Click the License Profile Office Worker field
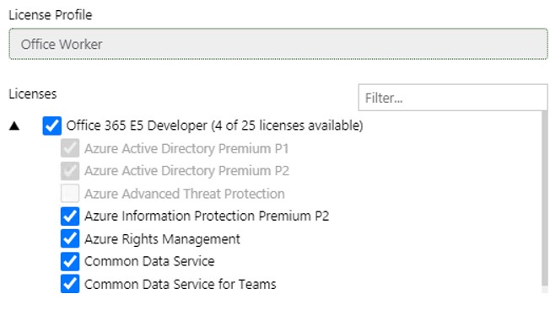 click(278, 44)
